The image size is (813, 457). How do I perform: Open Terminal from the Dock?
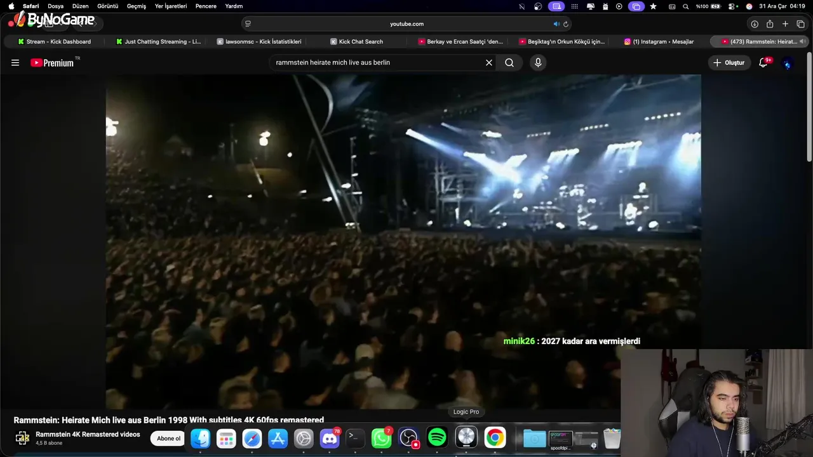[x=355, y=438]
